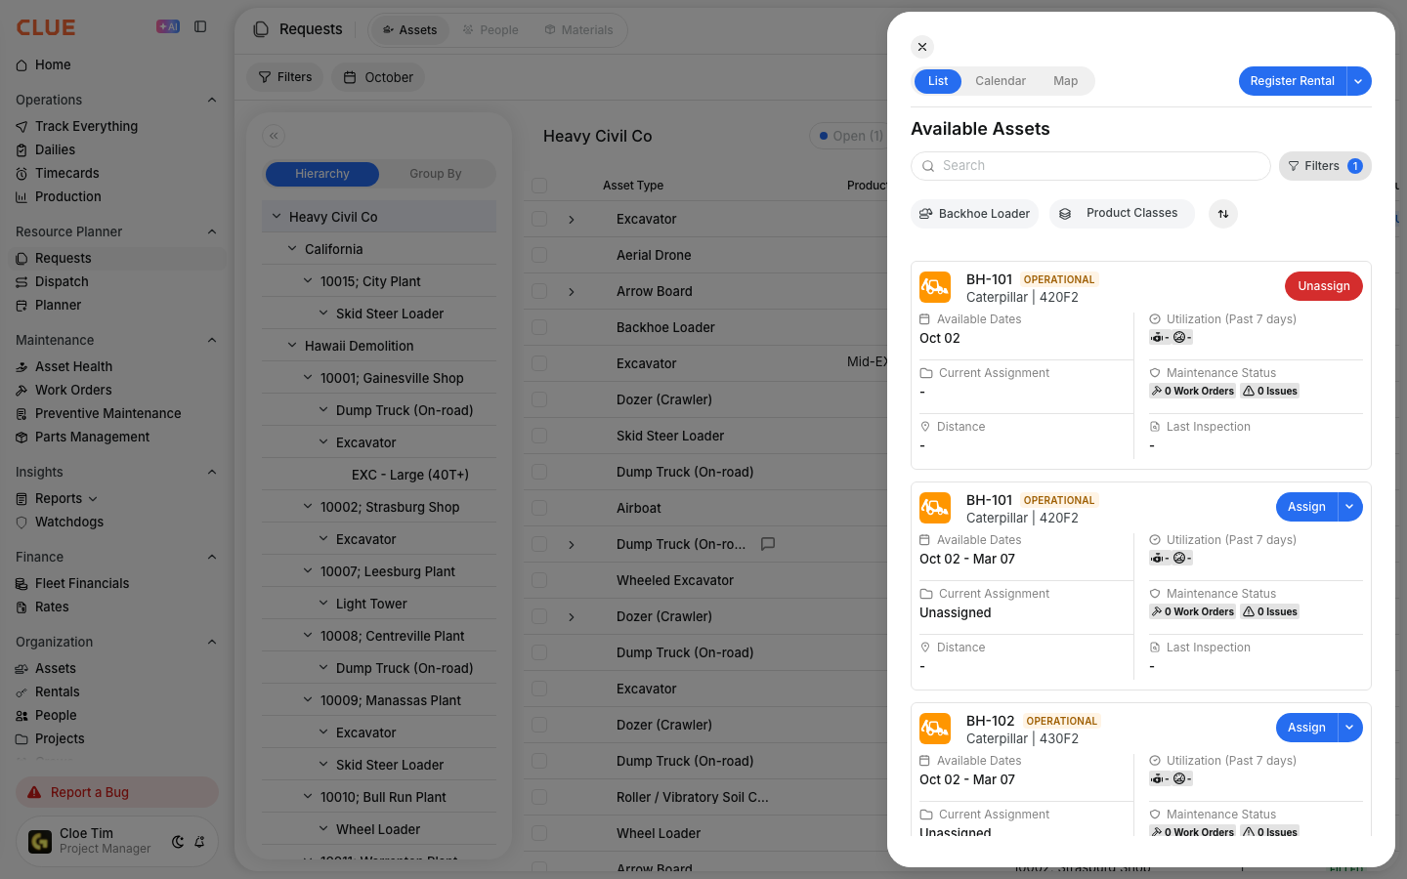1407x879 pixels.
Task: Open Assign dropdown arrow for BH-102
Action: (1350, 728)
